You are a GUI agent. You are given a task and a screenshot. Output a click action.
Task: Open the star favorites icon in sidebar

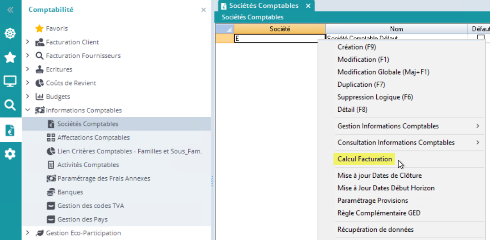click(10, 57)
